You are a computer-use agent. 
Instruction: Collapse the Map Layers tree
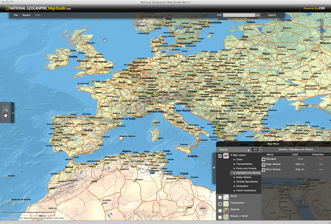point(231,155)
